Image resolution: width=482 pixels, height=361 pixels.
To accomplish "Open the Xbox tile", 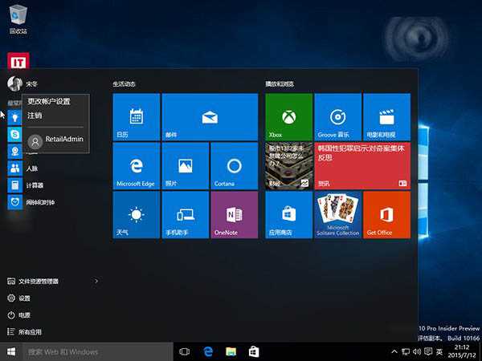I will pyautogui.click(x=288, y=117).
